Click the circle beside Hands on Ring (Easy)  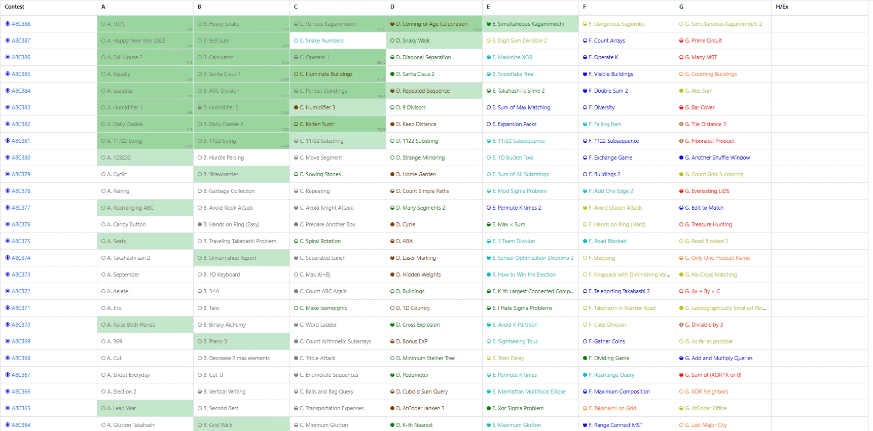click(x=200, y=224)
